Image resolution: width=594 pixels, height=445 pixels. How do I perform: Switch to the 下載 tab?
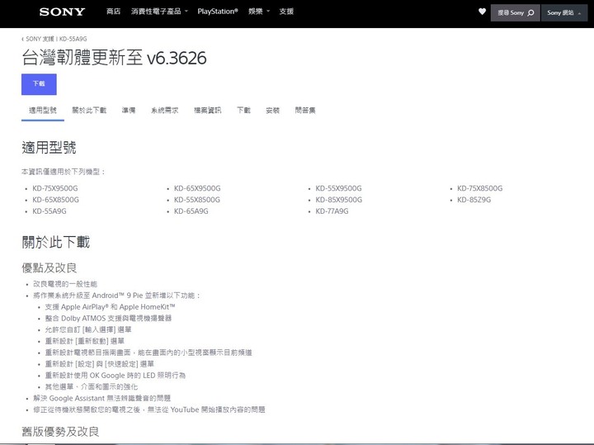point(243,111)
